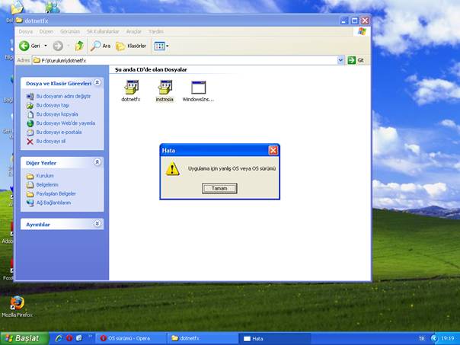Click the Windows flag logo in Explorer
This screenshot has width=460, height=345.
click(362, 31)
